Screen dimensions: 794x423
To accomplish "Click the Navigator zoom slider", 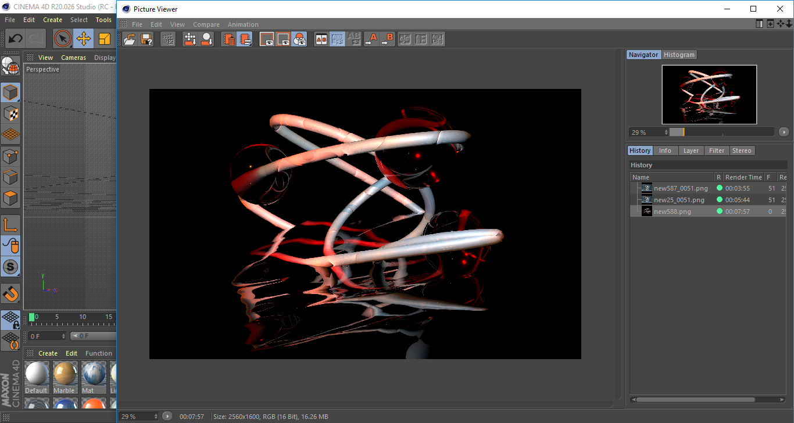I will point(722,132).
